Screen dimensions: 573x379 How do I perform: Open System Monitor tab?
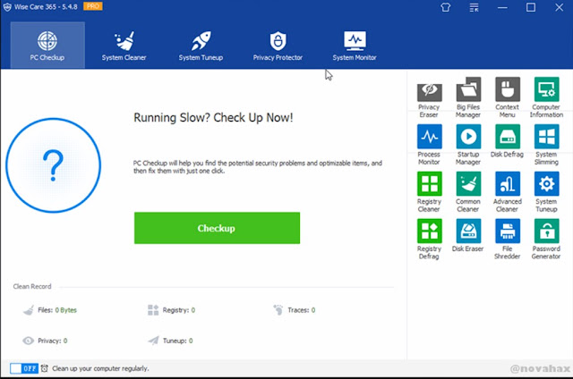click(x=355, y=46)
